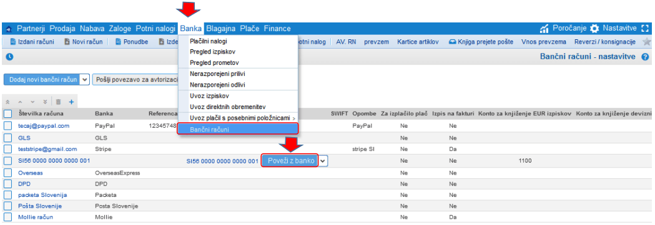Screen dimensions: 655x225
Task: Select Uvoz direktnih obremenitev entry
Action: [x=228, y=107]
